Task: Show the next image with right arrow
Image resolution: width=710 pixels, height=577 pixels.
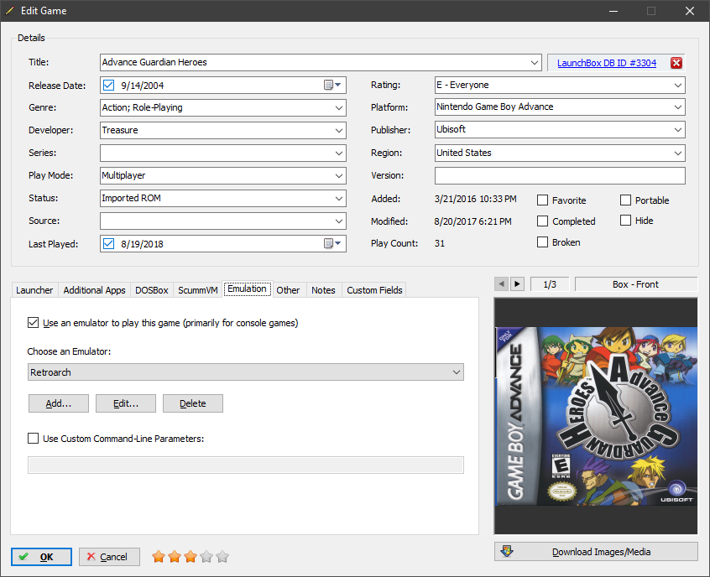Action: [x=517, y=284]
